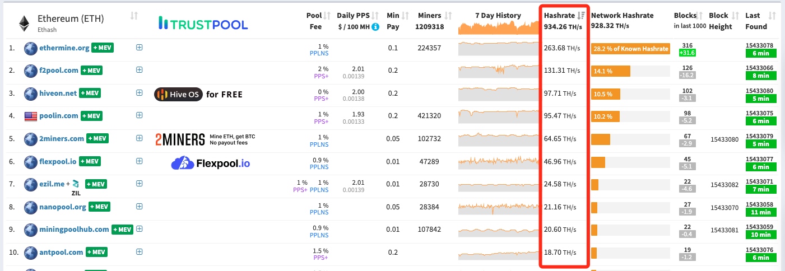Click the globe icon beside 2miners.com
785x271 pixels.
click(30, 139)
